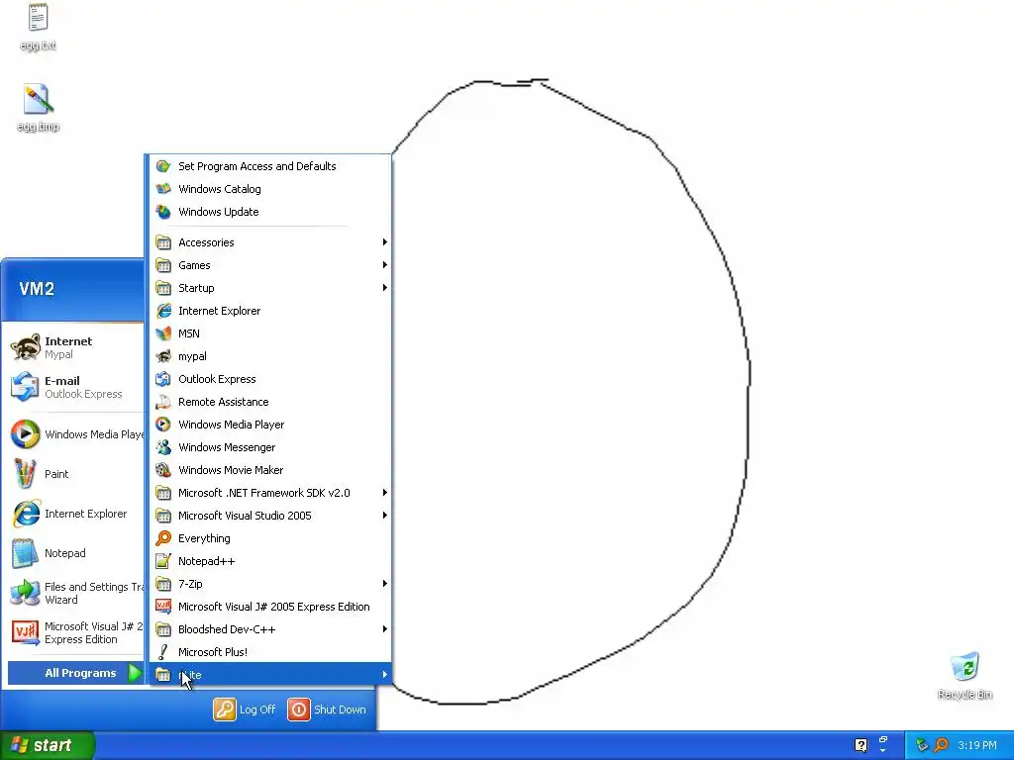Viewport: 1014px width, 760px height.
Task: Open Files and Settings Transfer Wizard
Action: (x=74, y=593)
